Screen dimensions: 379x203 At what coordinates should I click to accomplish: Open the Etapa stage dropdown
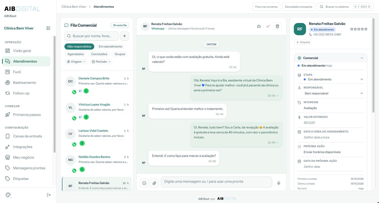tap(334, 79)
